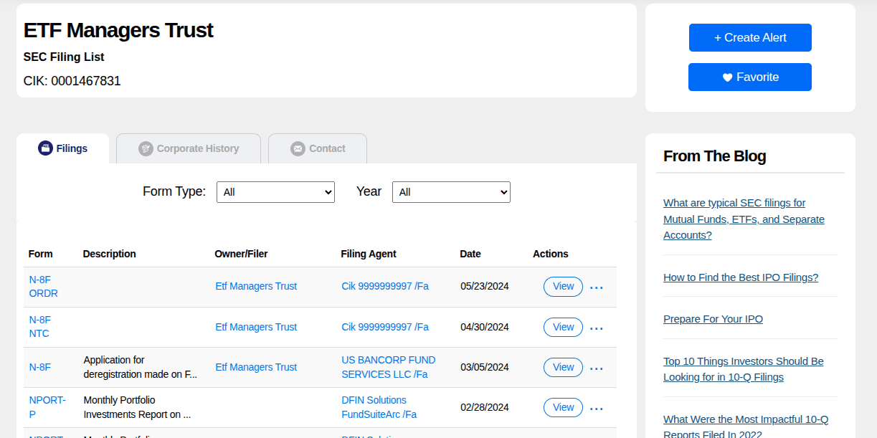Viewport: 877px width, 438px height.
Task: Open more actions for N-8F ORDR filing
Action: 596,287
